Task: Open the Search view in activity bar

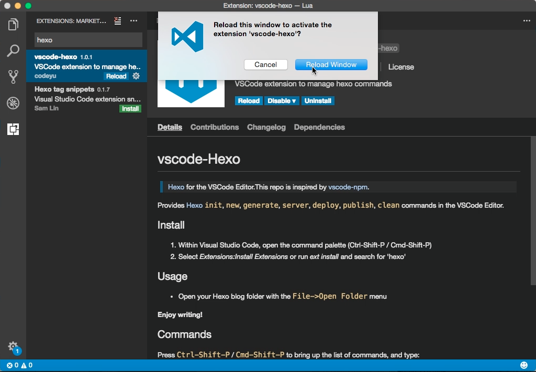Action: [13, 51]
